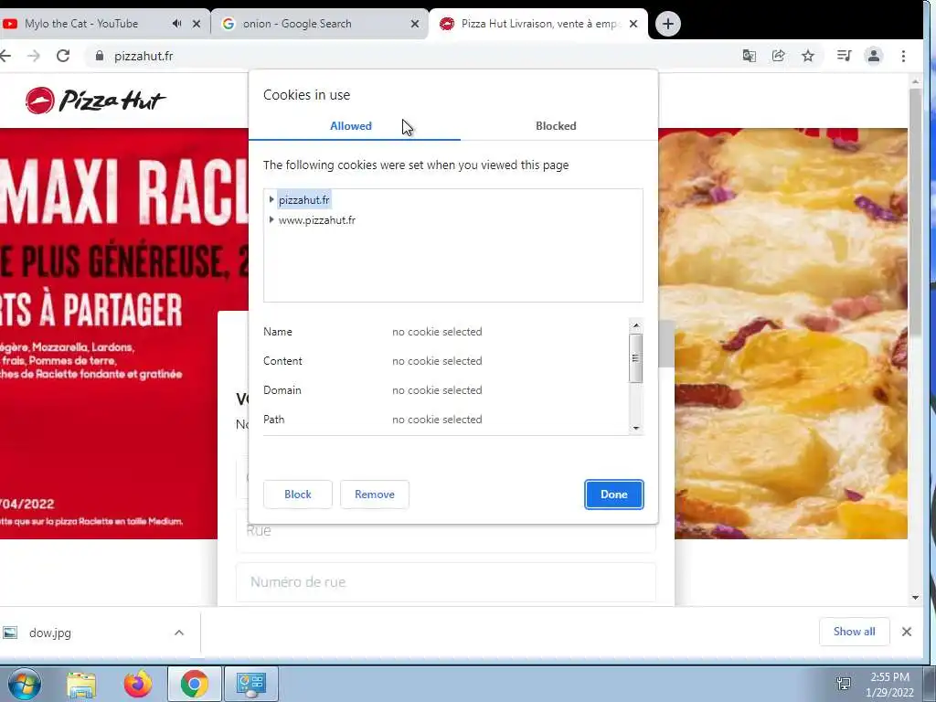This screenshot has height=702, width=936.
Task: Open the media control icon in toolbar
Action: [844, 56]
